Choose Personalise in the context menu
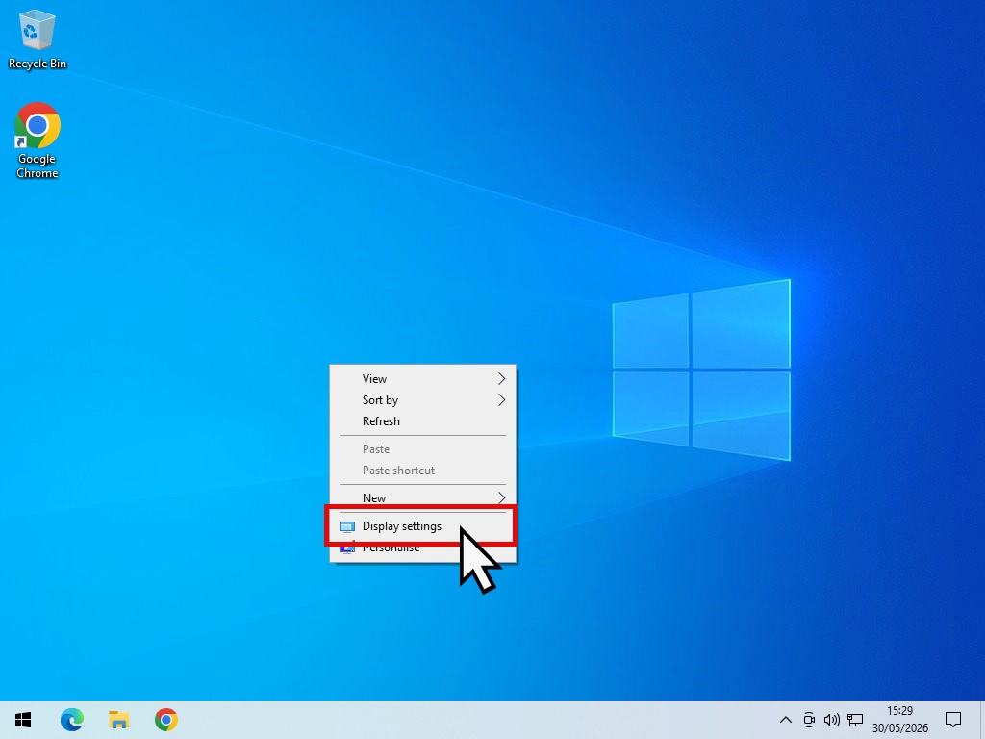 423,548
